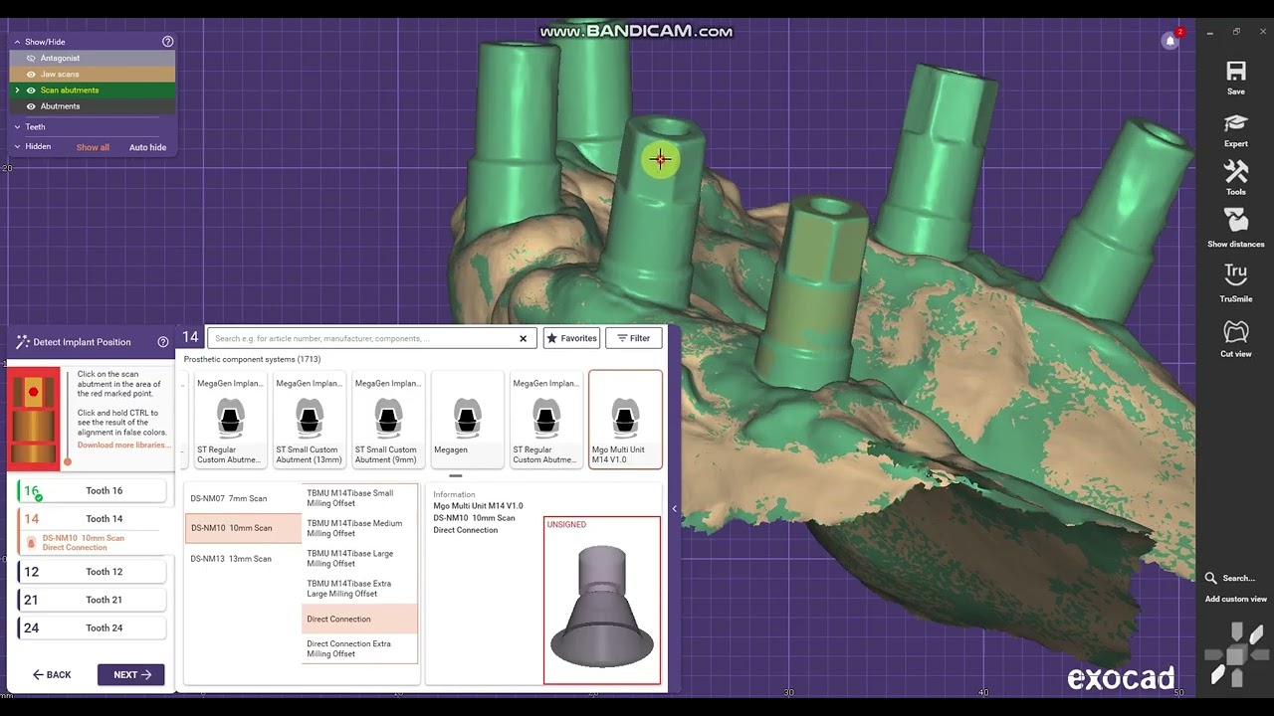Screen dimensions: 1274x716
Task: Choose DS-NM13 13mm Scan
Action: 243,559
